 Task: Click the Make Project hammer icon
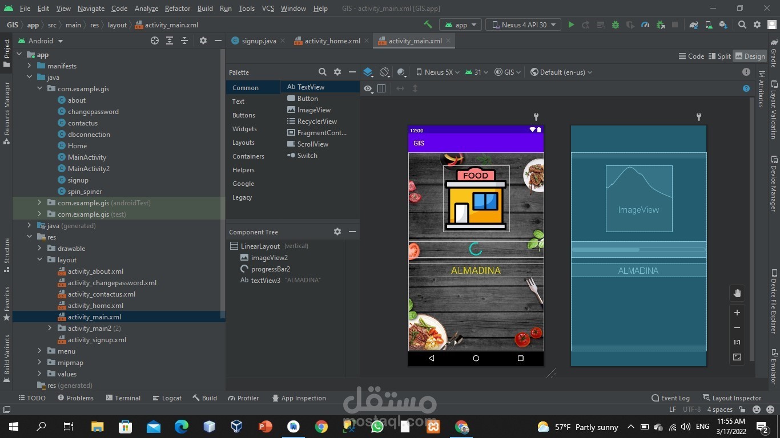(428, 25)
